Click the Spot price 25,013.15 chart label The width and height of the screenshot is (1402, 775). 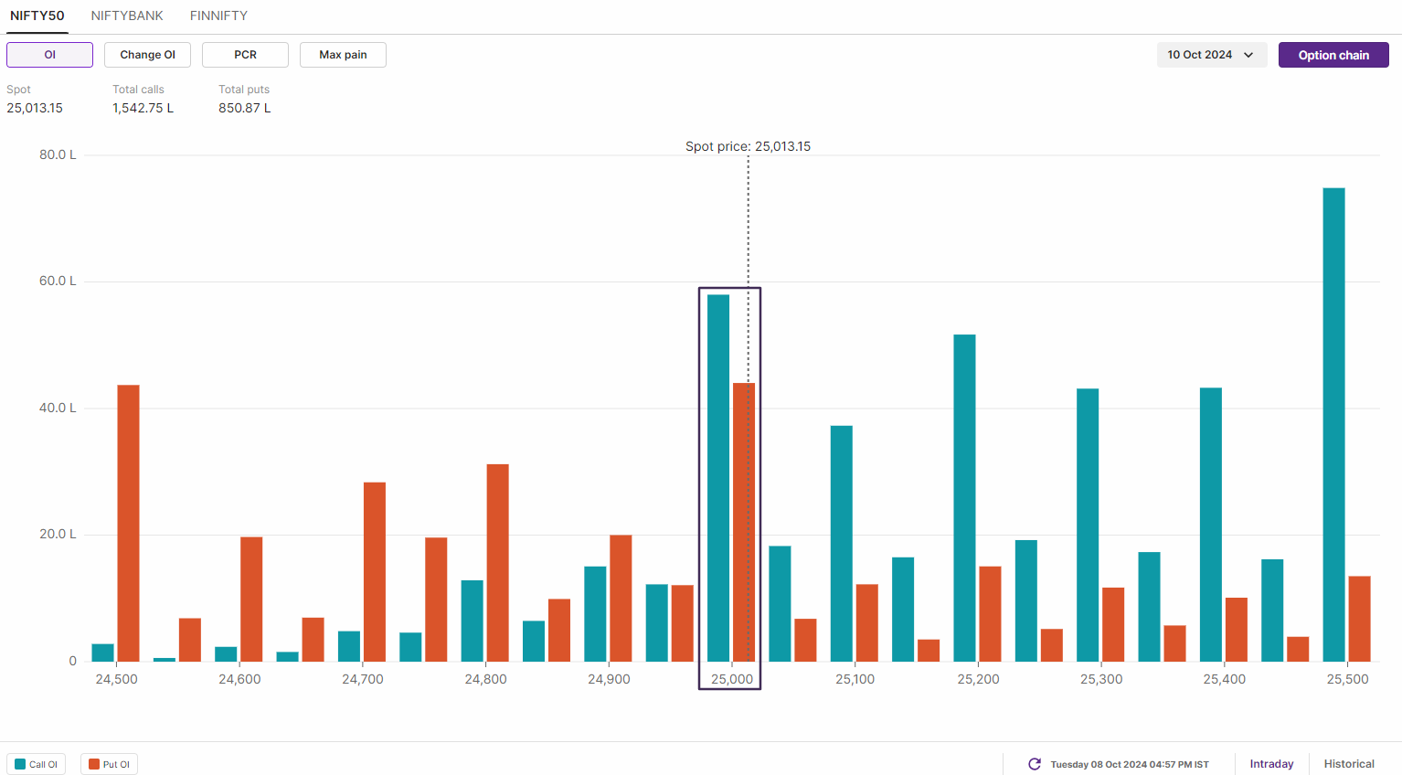(x=748, y=146)
